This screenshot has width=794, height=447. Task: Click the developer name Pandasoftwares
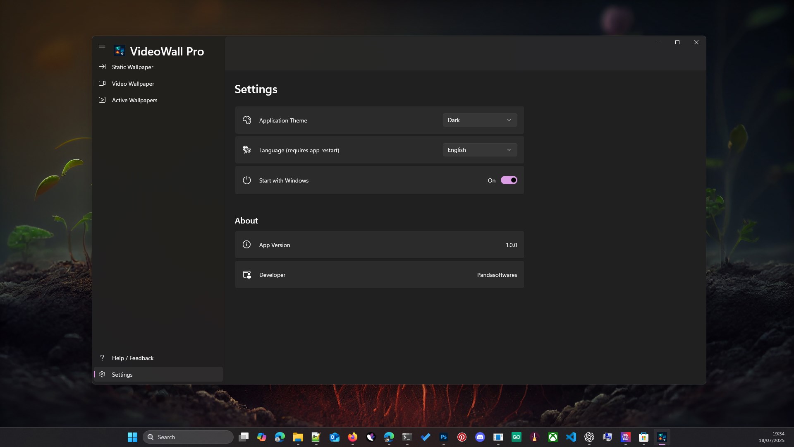point(497,275)
